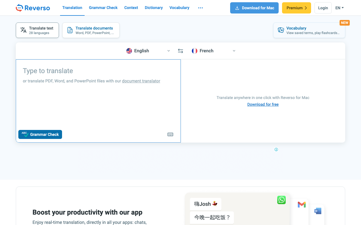The width and height of the screenshot is (361, 225).
Task: Click the UK flag icon
Action: tap(129, 51)
